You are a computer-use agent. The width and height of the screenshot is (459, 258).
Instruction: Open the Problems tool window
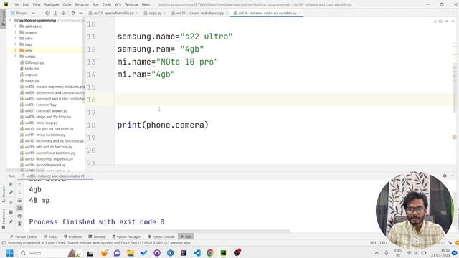point(73,236)
